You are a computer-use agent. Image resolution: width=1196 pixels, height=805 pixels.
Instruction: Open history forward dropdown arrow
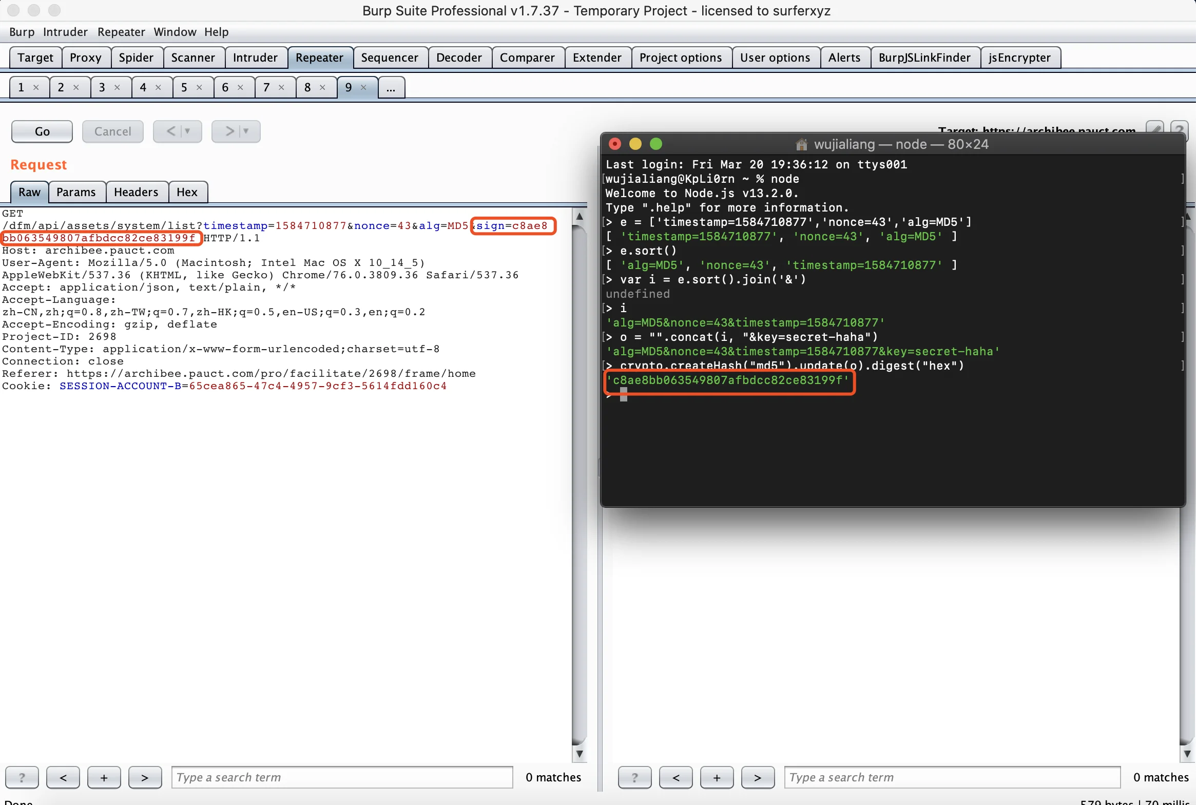(x=246, y=131)
